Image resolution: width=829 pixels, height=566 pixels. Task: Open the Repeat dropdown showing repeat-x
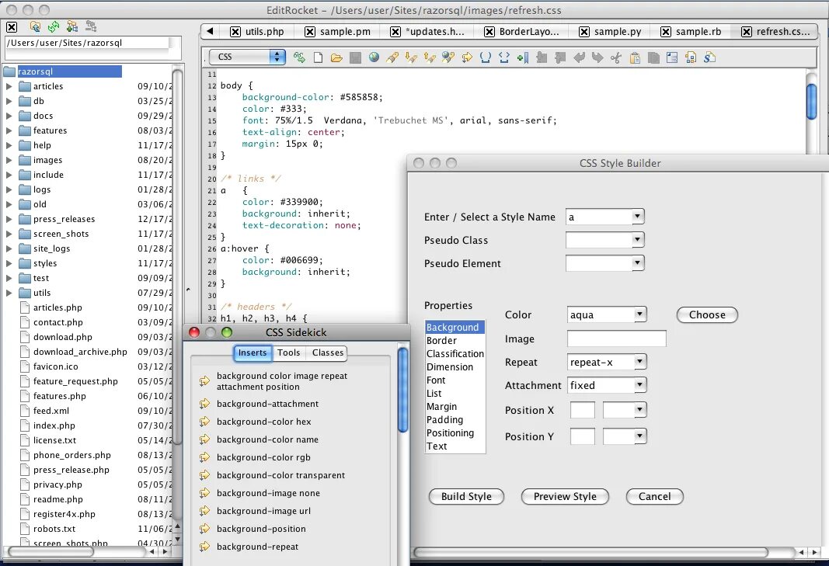click(639, 362)
